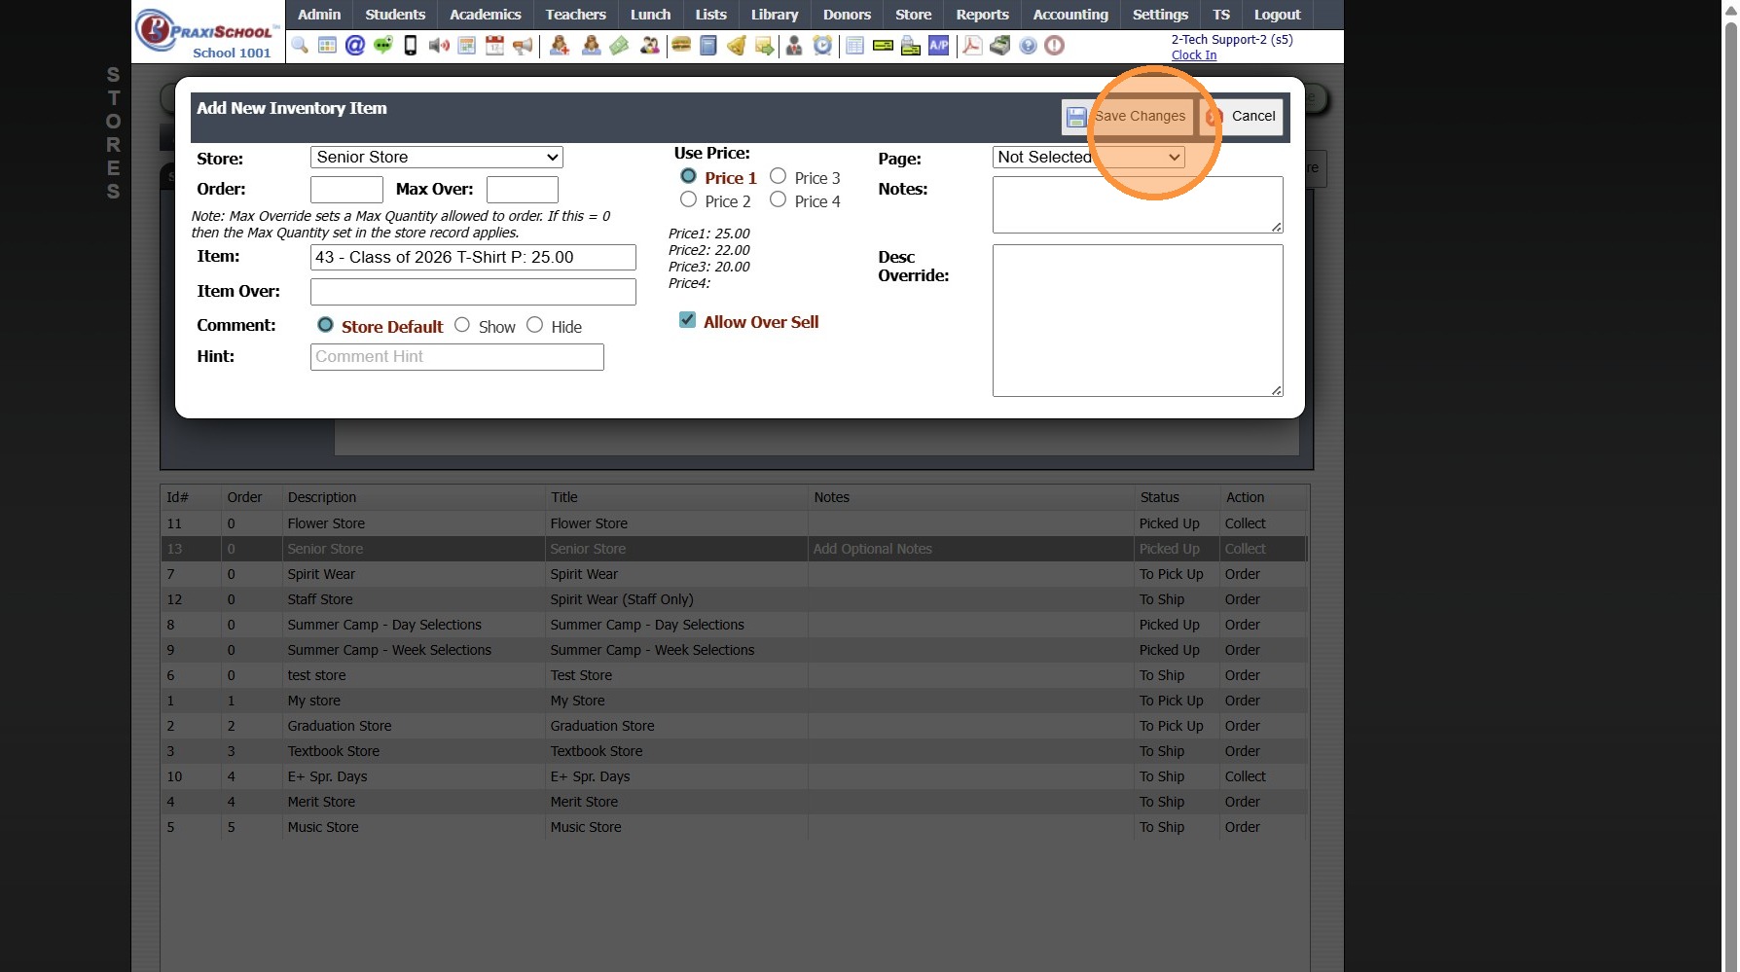Click the Merit Store description cell

pyautogui.click(x=321, y=802)
